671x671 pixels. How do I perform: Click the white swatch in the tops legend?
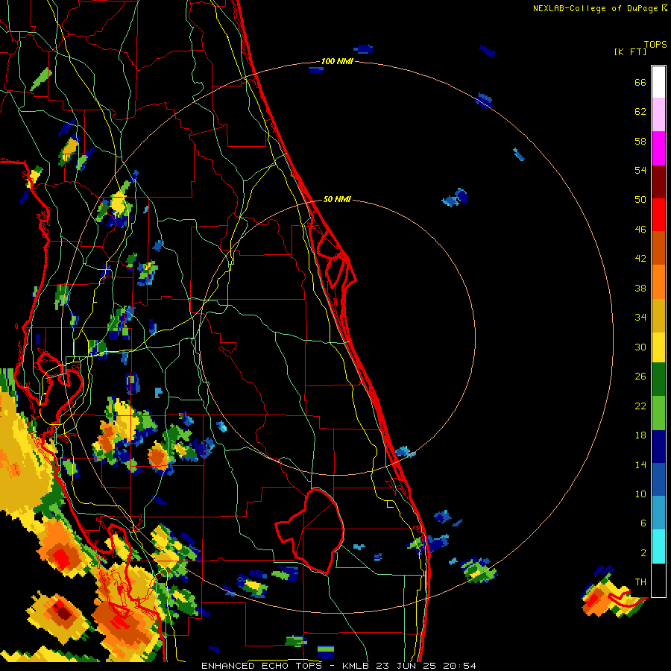click(658, 82)
